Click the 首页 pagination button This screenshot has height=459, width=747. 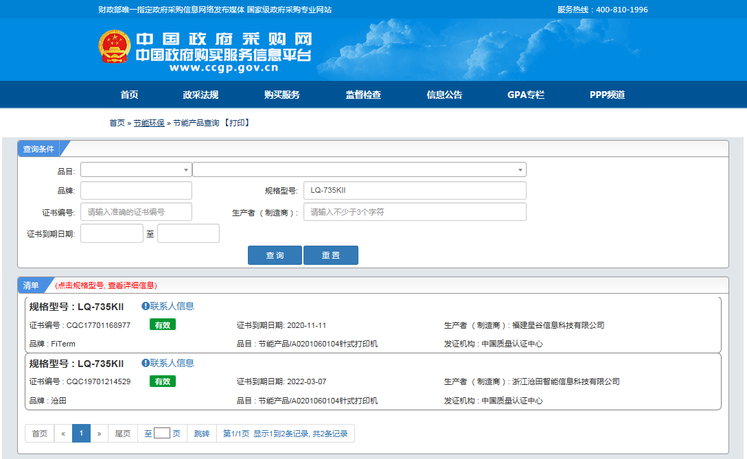(40, 434)
